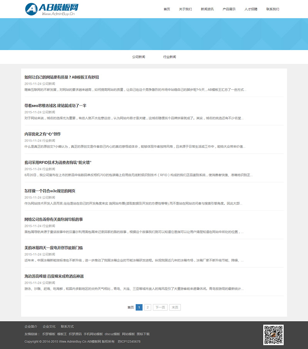Open article 海边游高峰期 百度糯米成抢酒店神器
This screenshot has width=308, height=349.
[x=54, y=276]
